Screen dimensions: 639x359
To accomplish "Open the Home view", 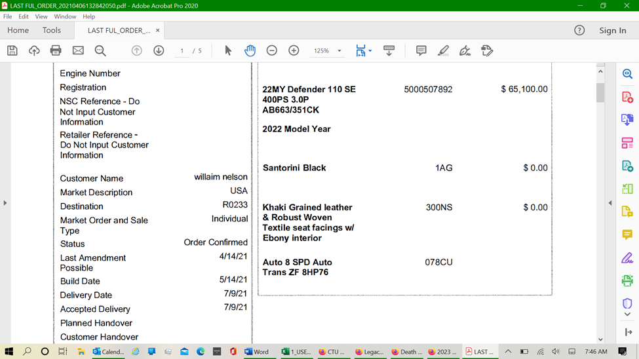I will click(x=18, y=30).
